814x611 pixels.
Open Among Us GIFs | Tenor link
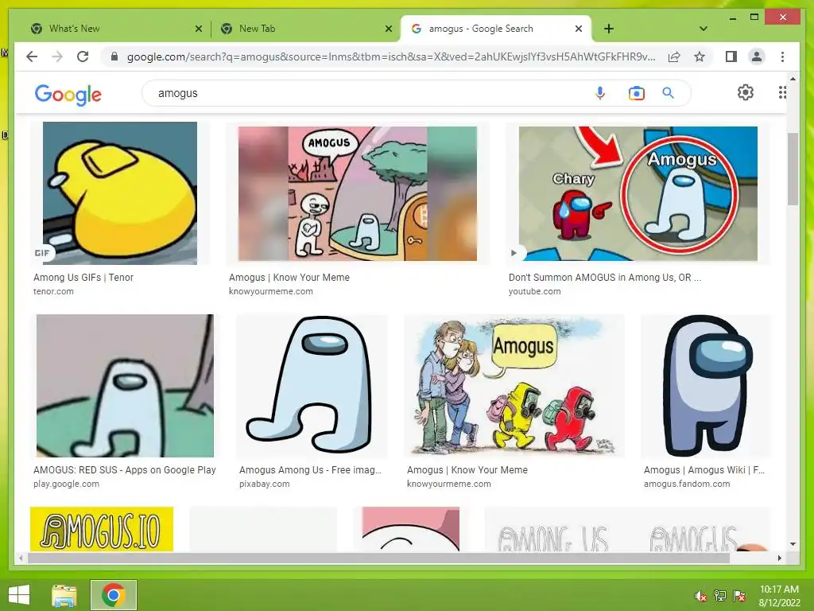(x=83, y=278)
